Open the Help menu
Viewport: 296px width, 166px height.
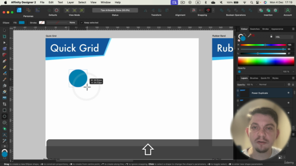[117, 2]
